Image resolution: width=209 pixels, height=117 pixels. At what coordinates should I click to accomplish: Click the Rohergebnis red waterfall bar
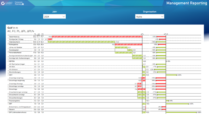[x=129, y=45]
